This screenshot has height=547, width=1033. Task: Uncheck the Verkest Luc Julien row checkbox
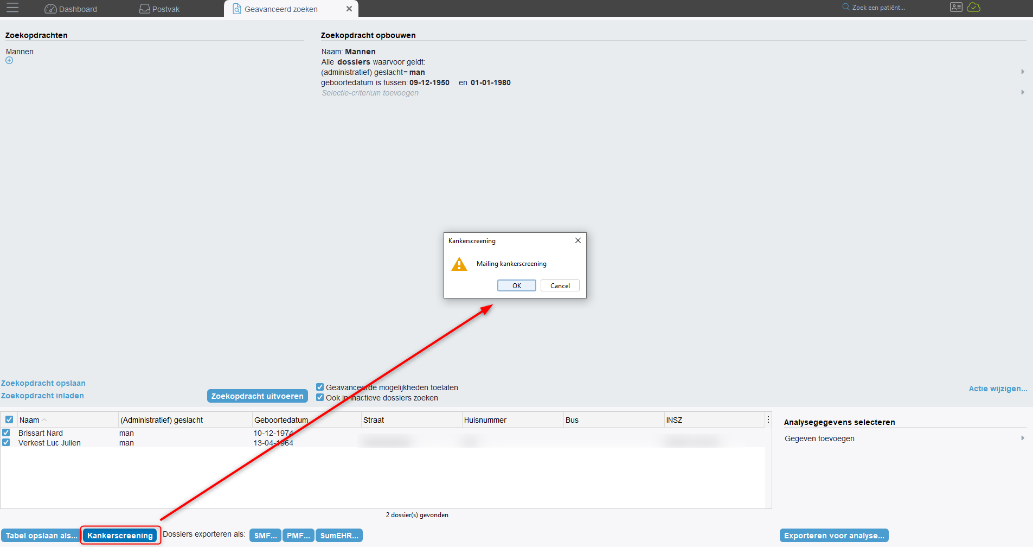[x=6, y=442]
